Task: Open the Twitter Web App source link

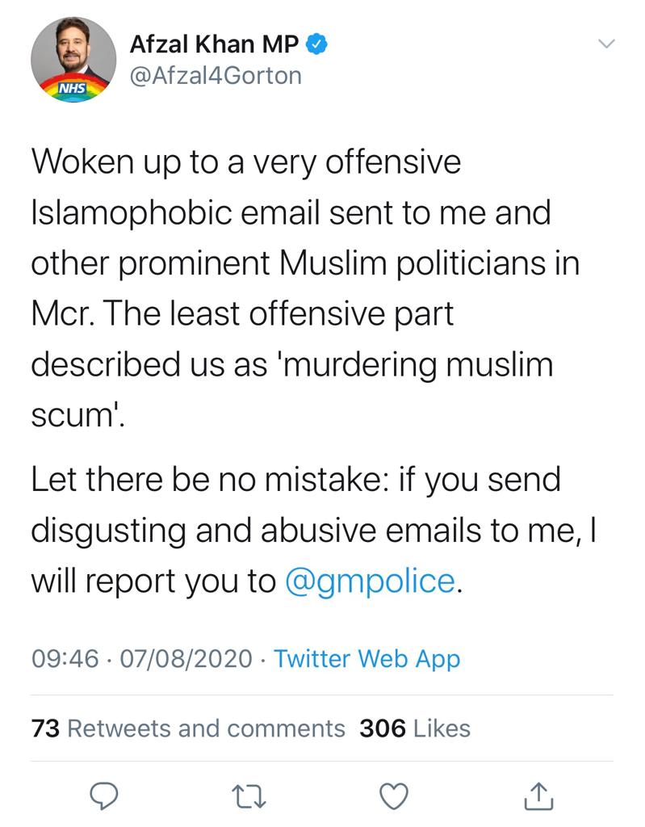Action: coord(366,658)
